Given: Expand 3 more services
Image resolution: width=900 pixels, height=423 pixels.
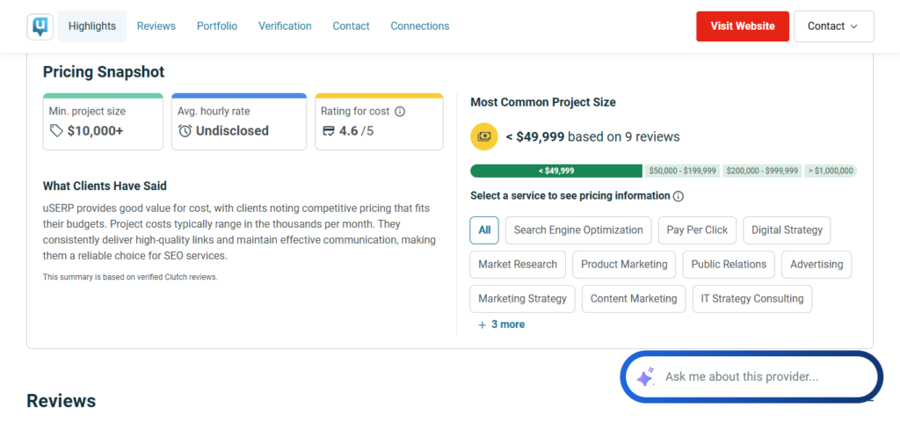Looking at the screenshot, I should click(502, 325).
